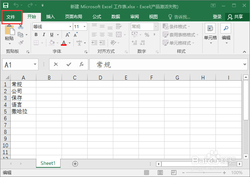
Task: Collapse the ribbon with arrow
Action: (x=244, y=52)
